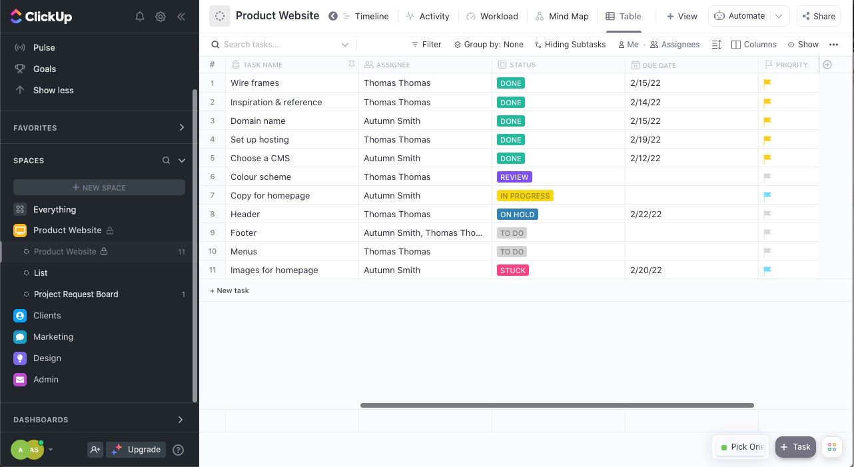Open Pulse in sidebar
Screen dimensions: 854x467
[44, 47]
